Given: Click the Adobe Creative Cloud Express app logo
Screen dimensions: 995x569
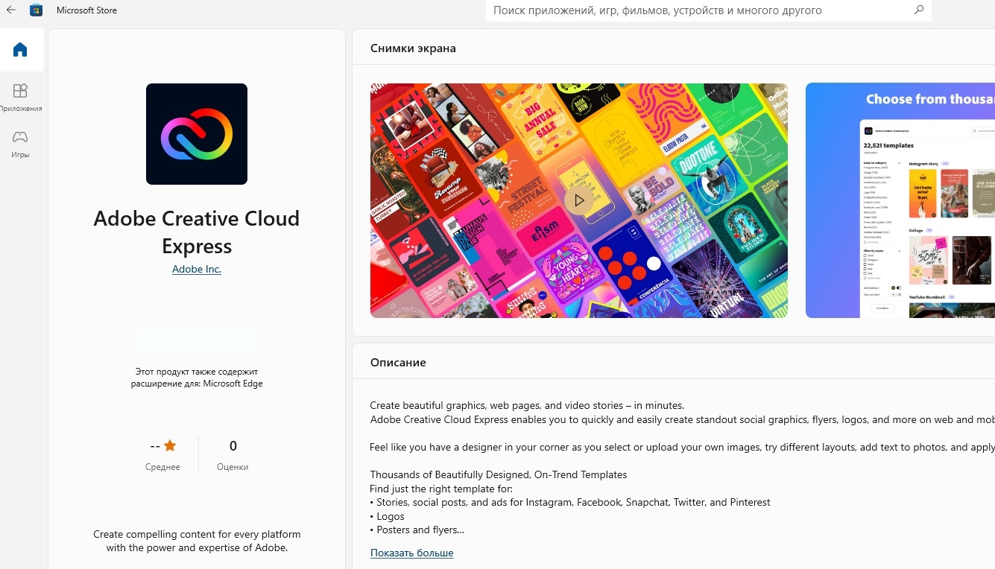Looking at the screenshot, I should [197, 134].
